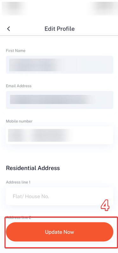The image size is (118, 253).
Task: Click the Flat/ House No. placeholder text
Action: pos(31,196)
